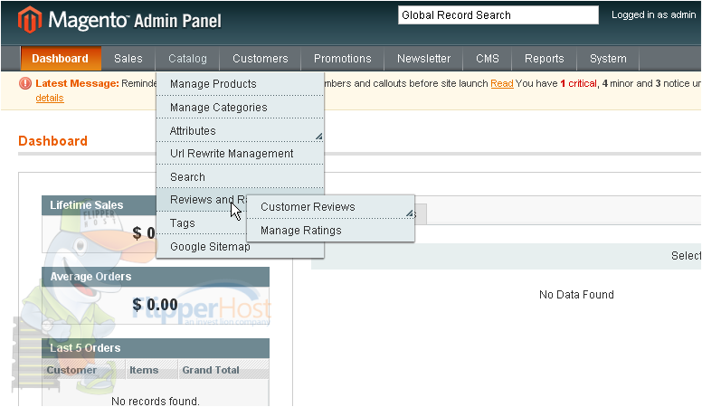
Task: Open the System menu
Action: point(608,59)
